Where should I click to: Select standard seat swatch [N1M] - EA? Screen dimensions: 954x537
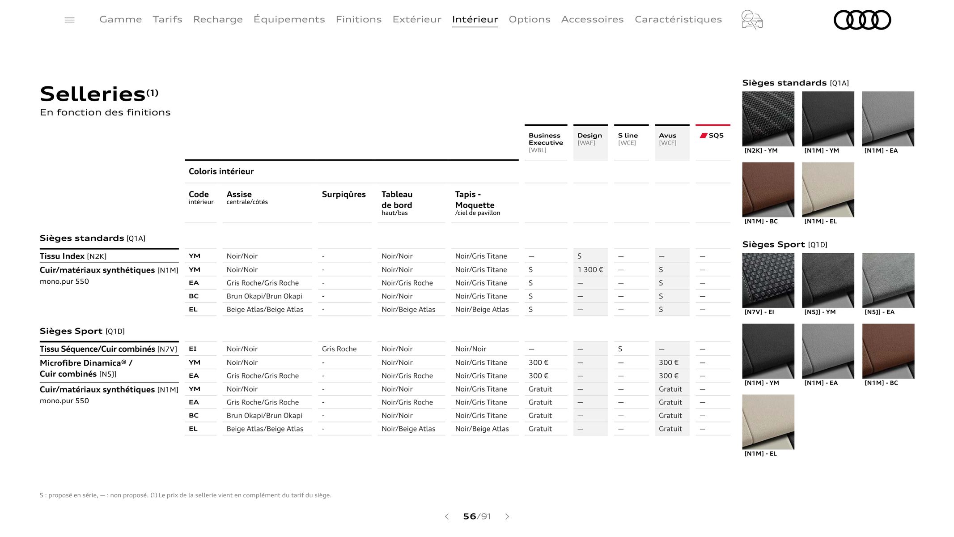point(888,119)
